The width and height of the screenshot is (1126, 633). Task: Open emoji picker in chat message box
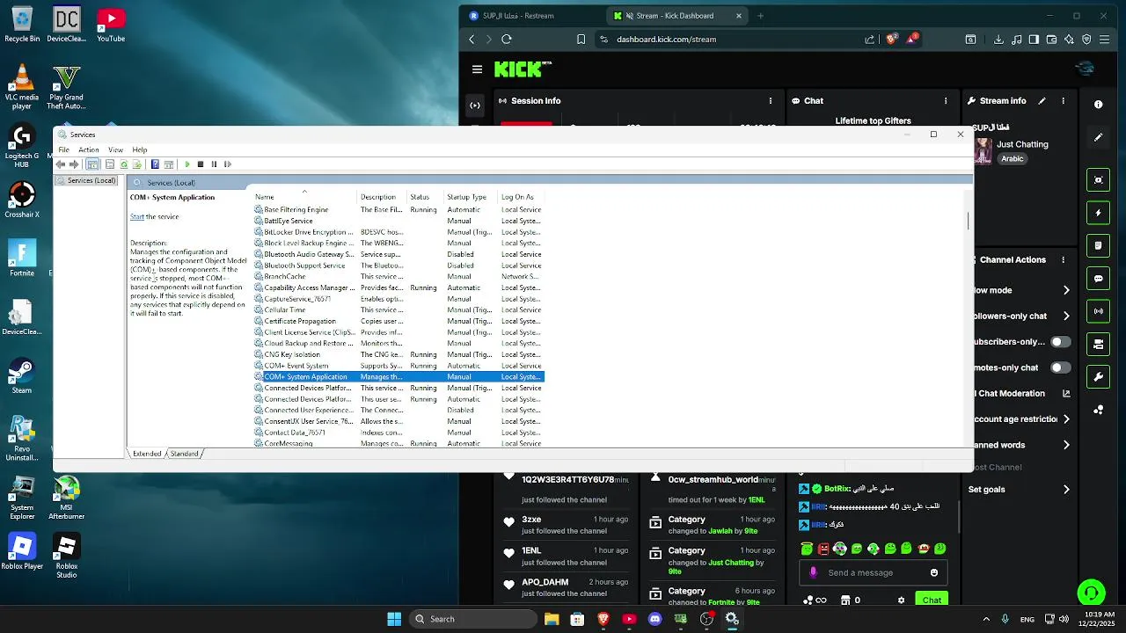[x=934, y=572]
